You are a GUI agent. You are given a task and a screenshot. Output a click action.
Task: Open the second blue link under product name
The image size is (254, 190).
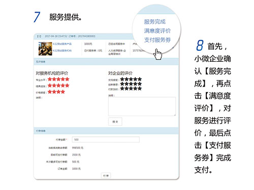(62, 51)
